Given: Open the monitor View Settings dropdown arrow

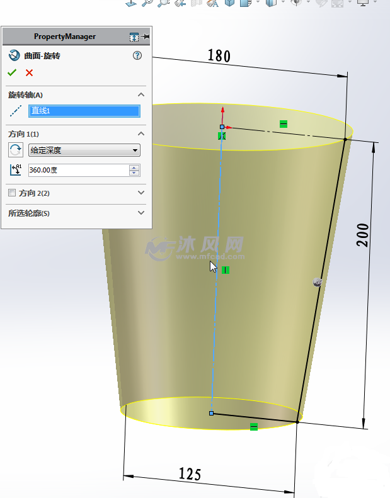Looking at the screenshot, I should click(x=375, y=3).
